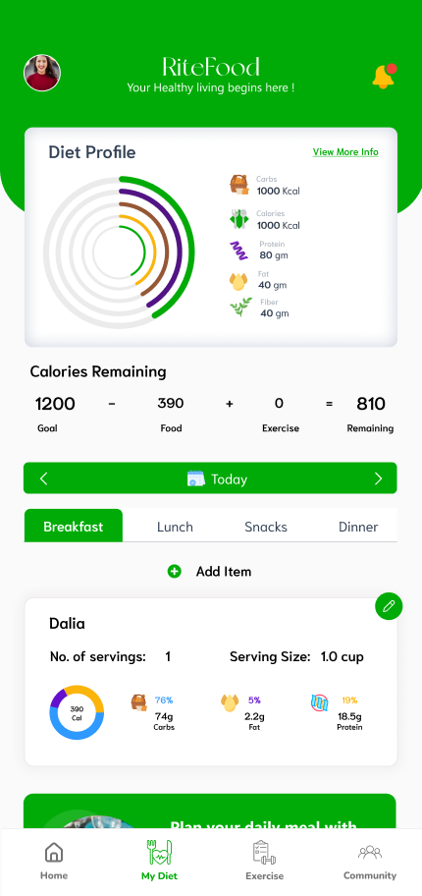Viewport: 422px width, 896px height.
Task: Switch to the Lunch tab
Action: click(175, 527)
